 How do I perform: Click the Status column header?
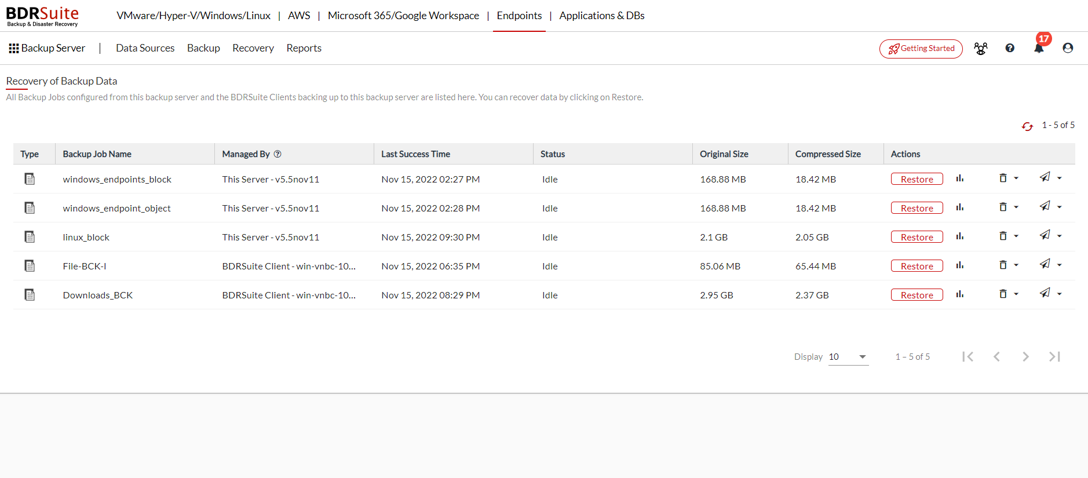[x=553, y=154]
